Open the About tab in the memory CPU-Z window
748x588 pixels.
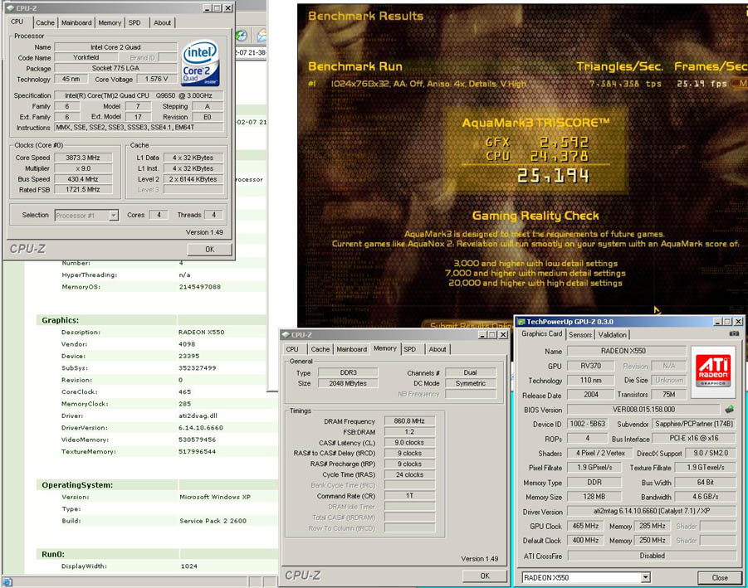(438, 349)
